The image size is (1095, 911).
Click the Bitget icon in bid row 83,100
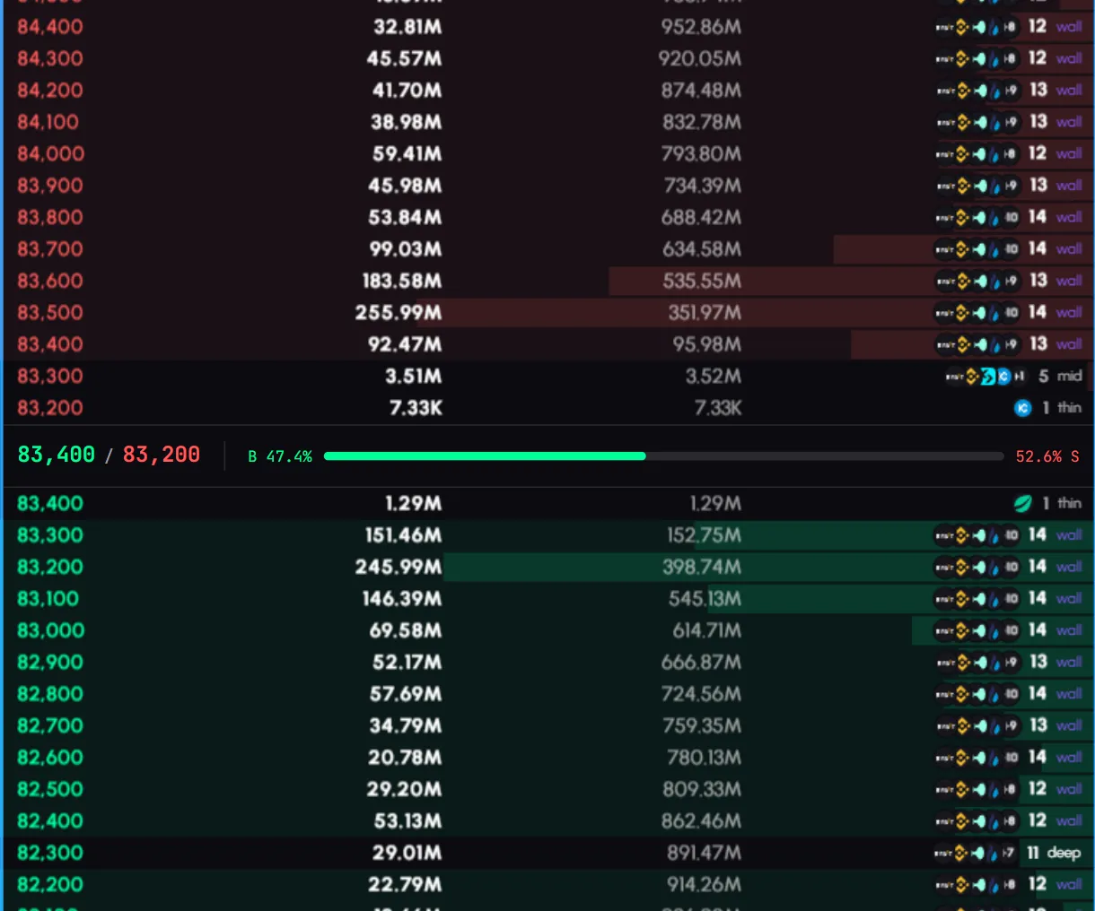tap(980, 599)
